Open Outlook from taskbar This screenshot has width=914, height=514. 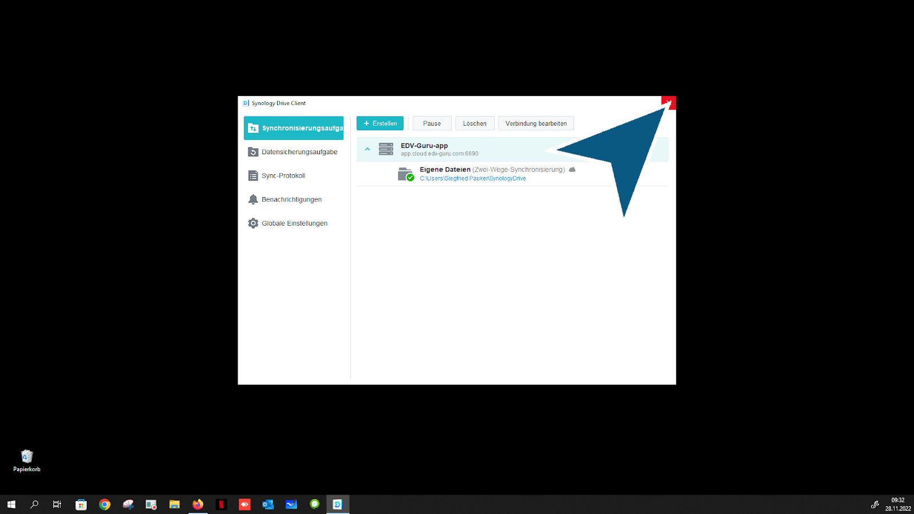(x=268, y=504)
